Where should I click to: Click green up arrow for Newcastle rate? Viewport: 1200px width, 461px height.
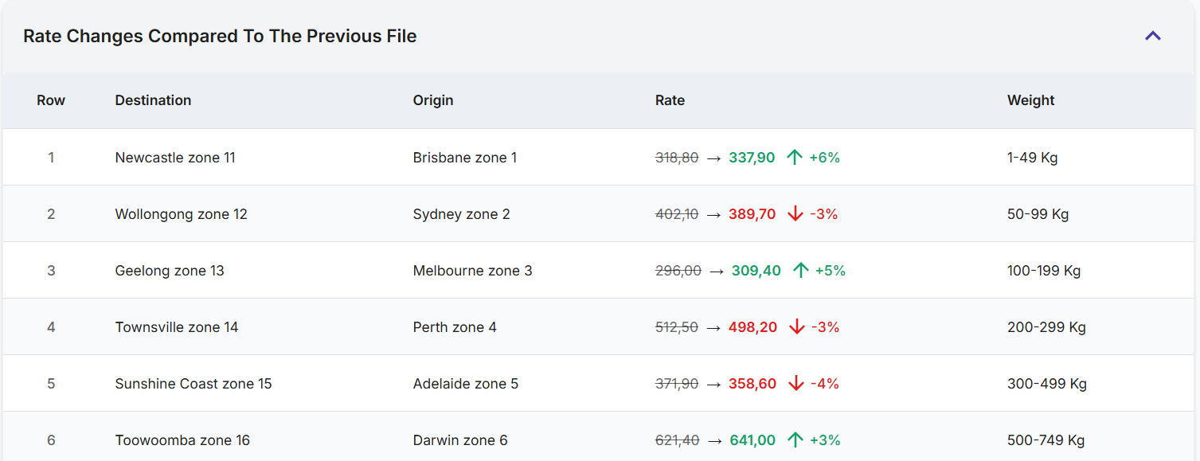point(794,158)
